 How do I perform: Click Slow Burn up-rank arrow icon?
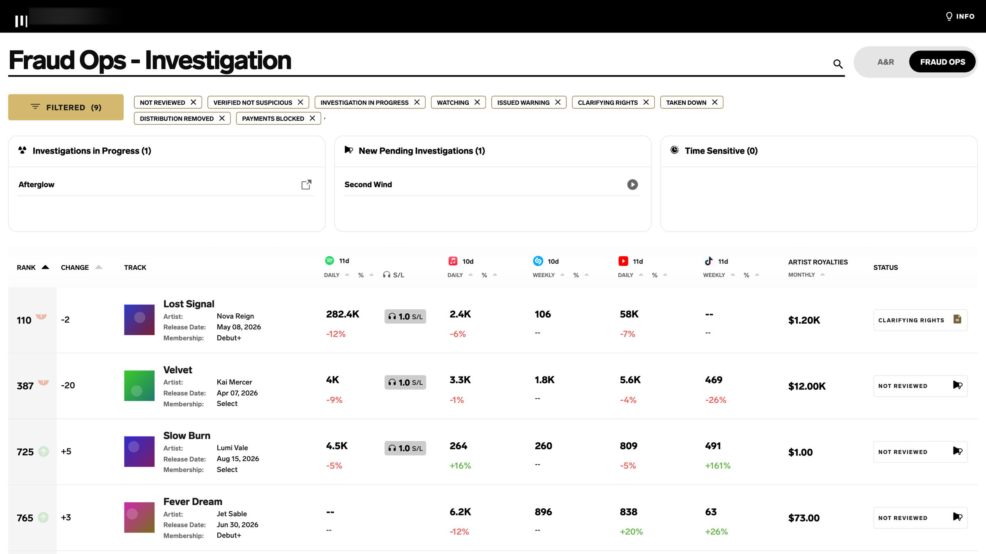tap(44, 452)
